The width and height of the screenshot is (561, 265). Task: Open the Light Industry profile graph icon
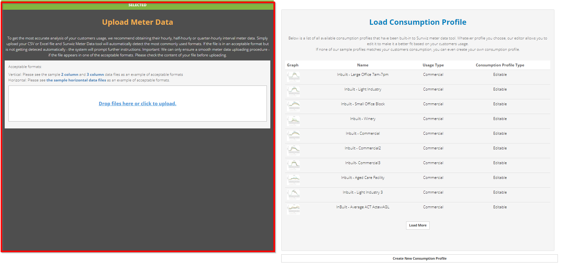point(294,91)
